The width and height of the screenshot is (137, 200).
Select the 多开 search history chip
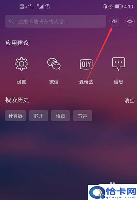coord(38,116)
